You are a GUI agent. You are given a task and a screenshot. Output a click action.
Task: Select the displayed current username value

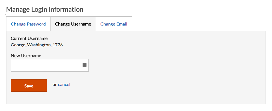(x=37, y=45)
